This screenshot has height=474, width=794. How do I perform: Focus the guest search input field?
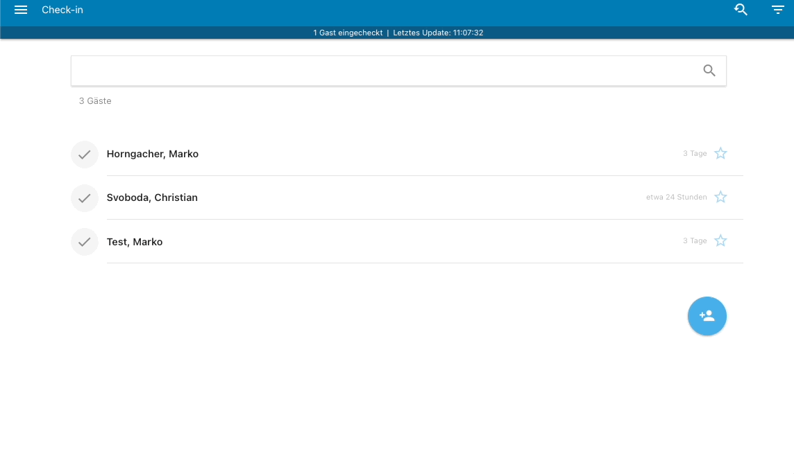(x=382, y=71)
